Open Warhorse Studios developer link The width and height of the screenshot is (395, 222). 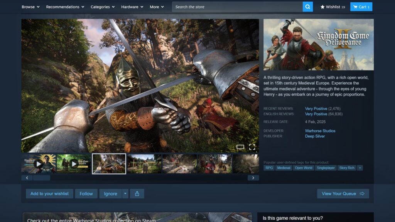point(320,131)
